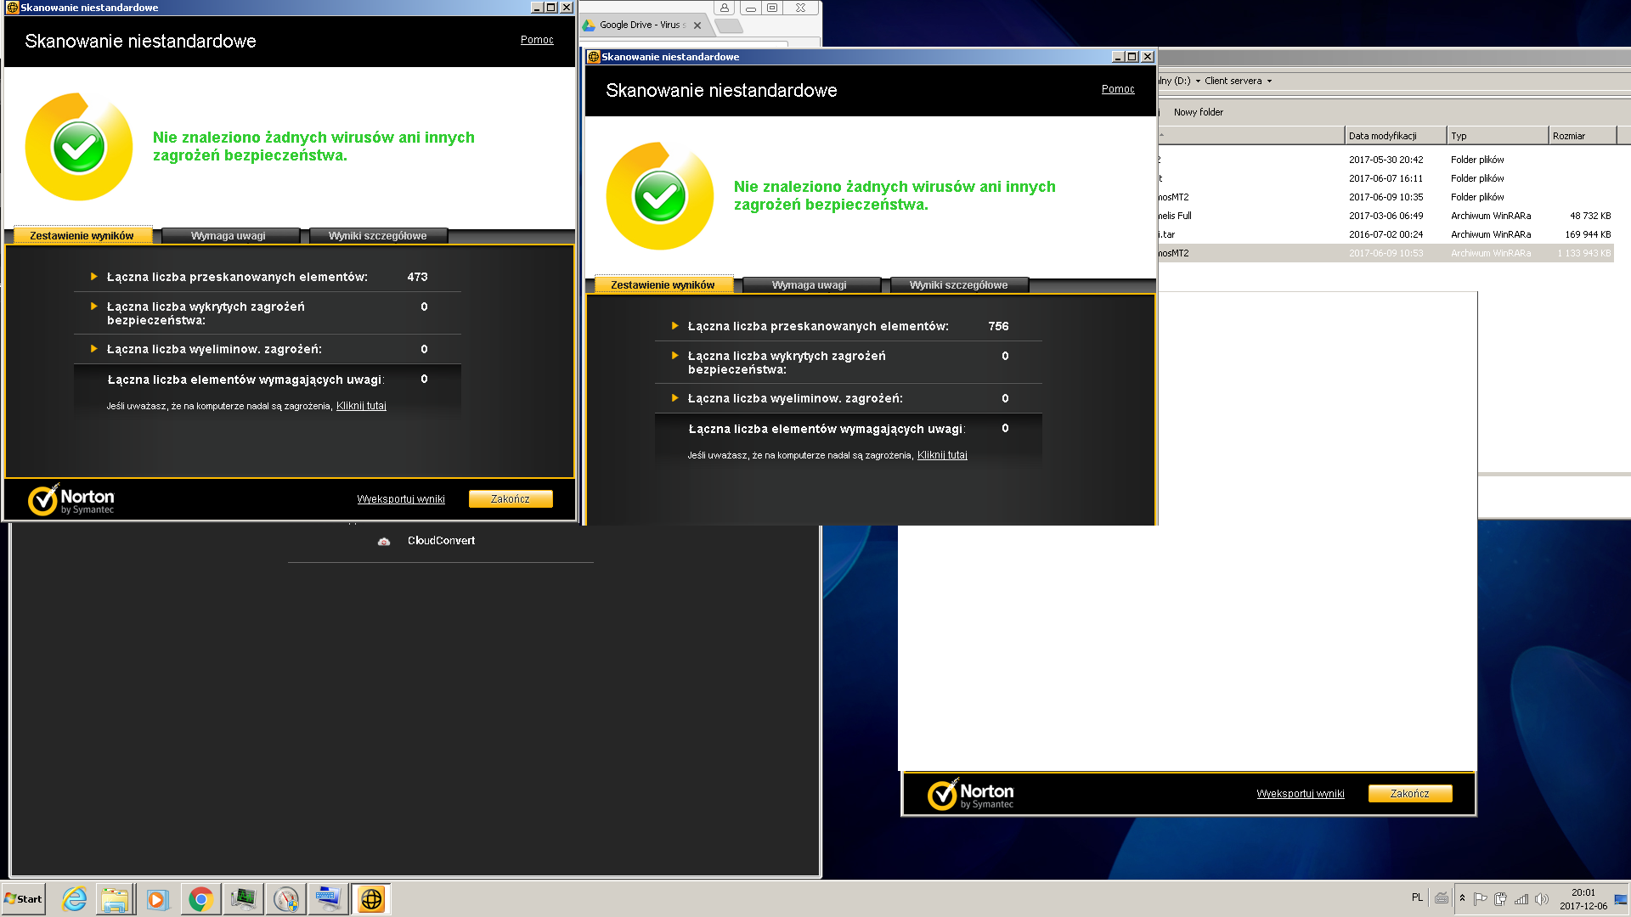Open dropdown arrow after Client servera
Viewport: 1631px width, 917px height.
[x=1269, y=82]
